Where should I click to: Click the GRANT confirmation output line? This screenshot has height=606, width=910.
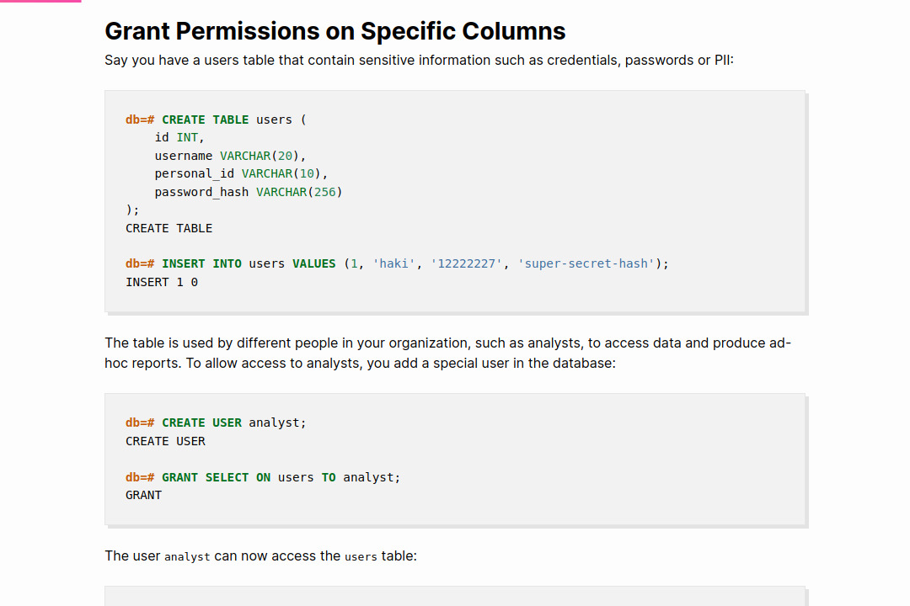[x=143, y=494]
